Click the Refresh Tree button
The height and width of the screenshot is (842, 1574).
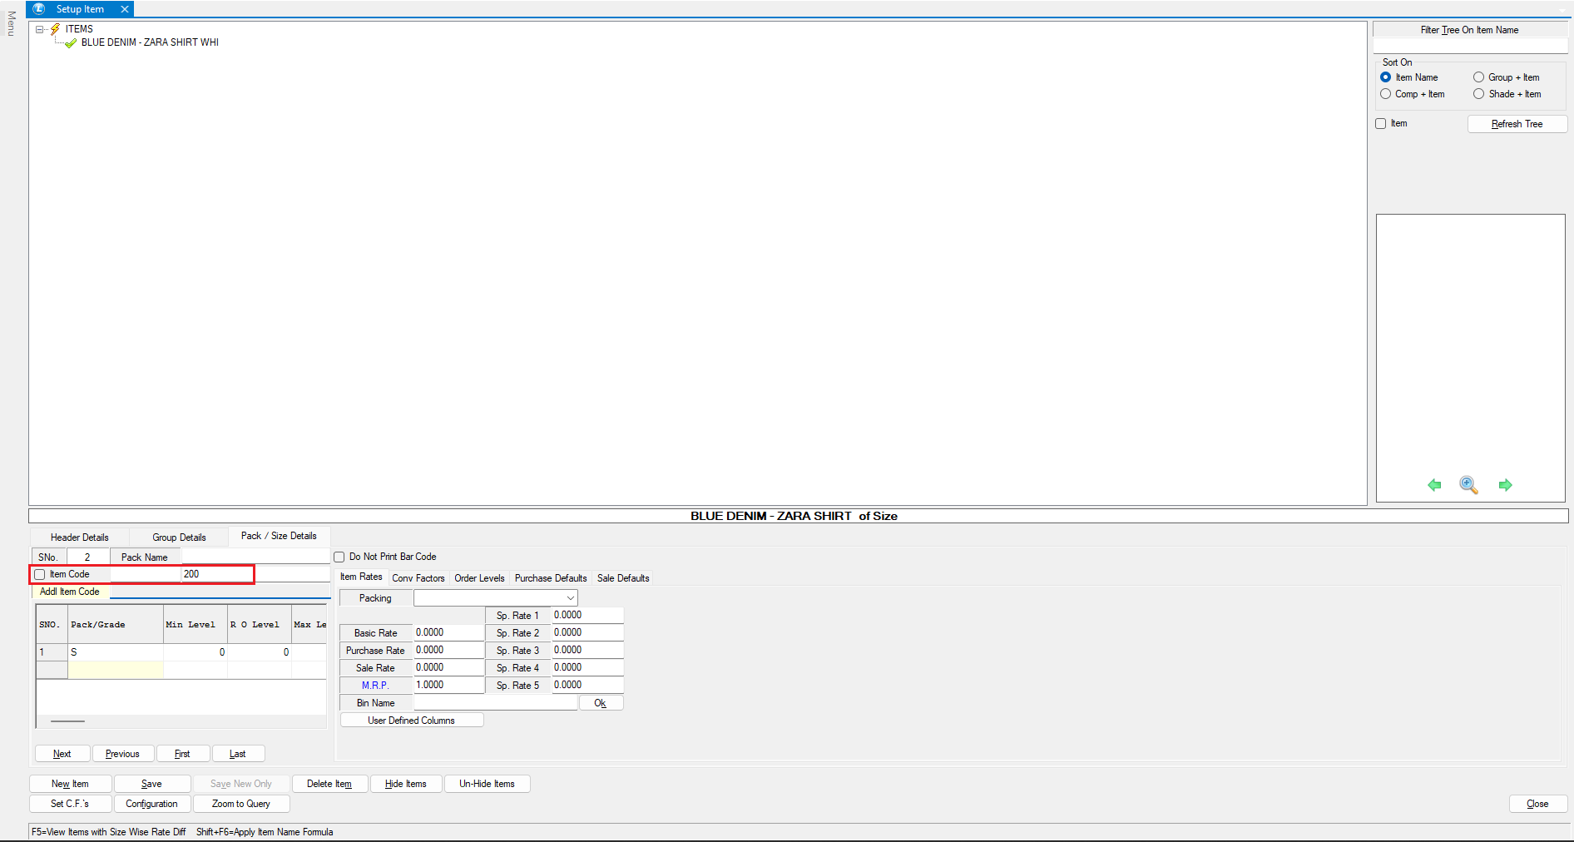click(1517, 124)
